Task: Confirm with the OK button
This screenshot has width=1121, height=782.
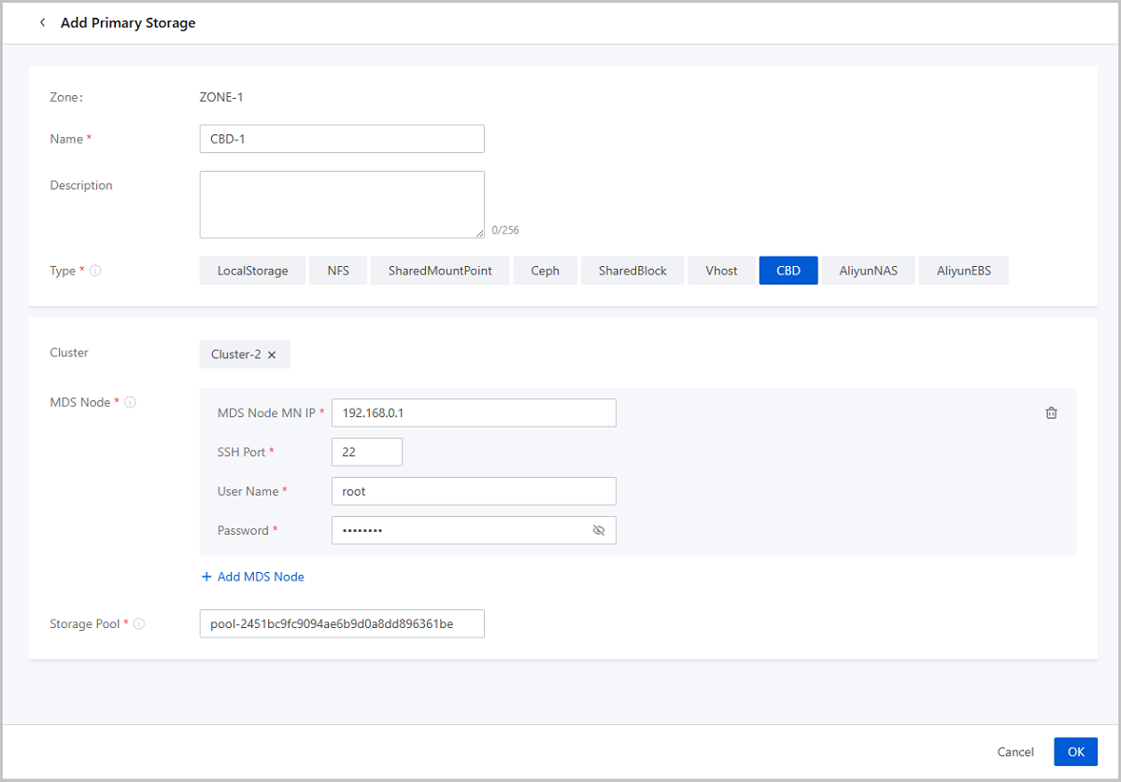Action: point(1076,752)
